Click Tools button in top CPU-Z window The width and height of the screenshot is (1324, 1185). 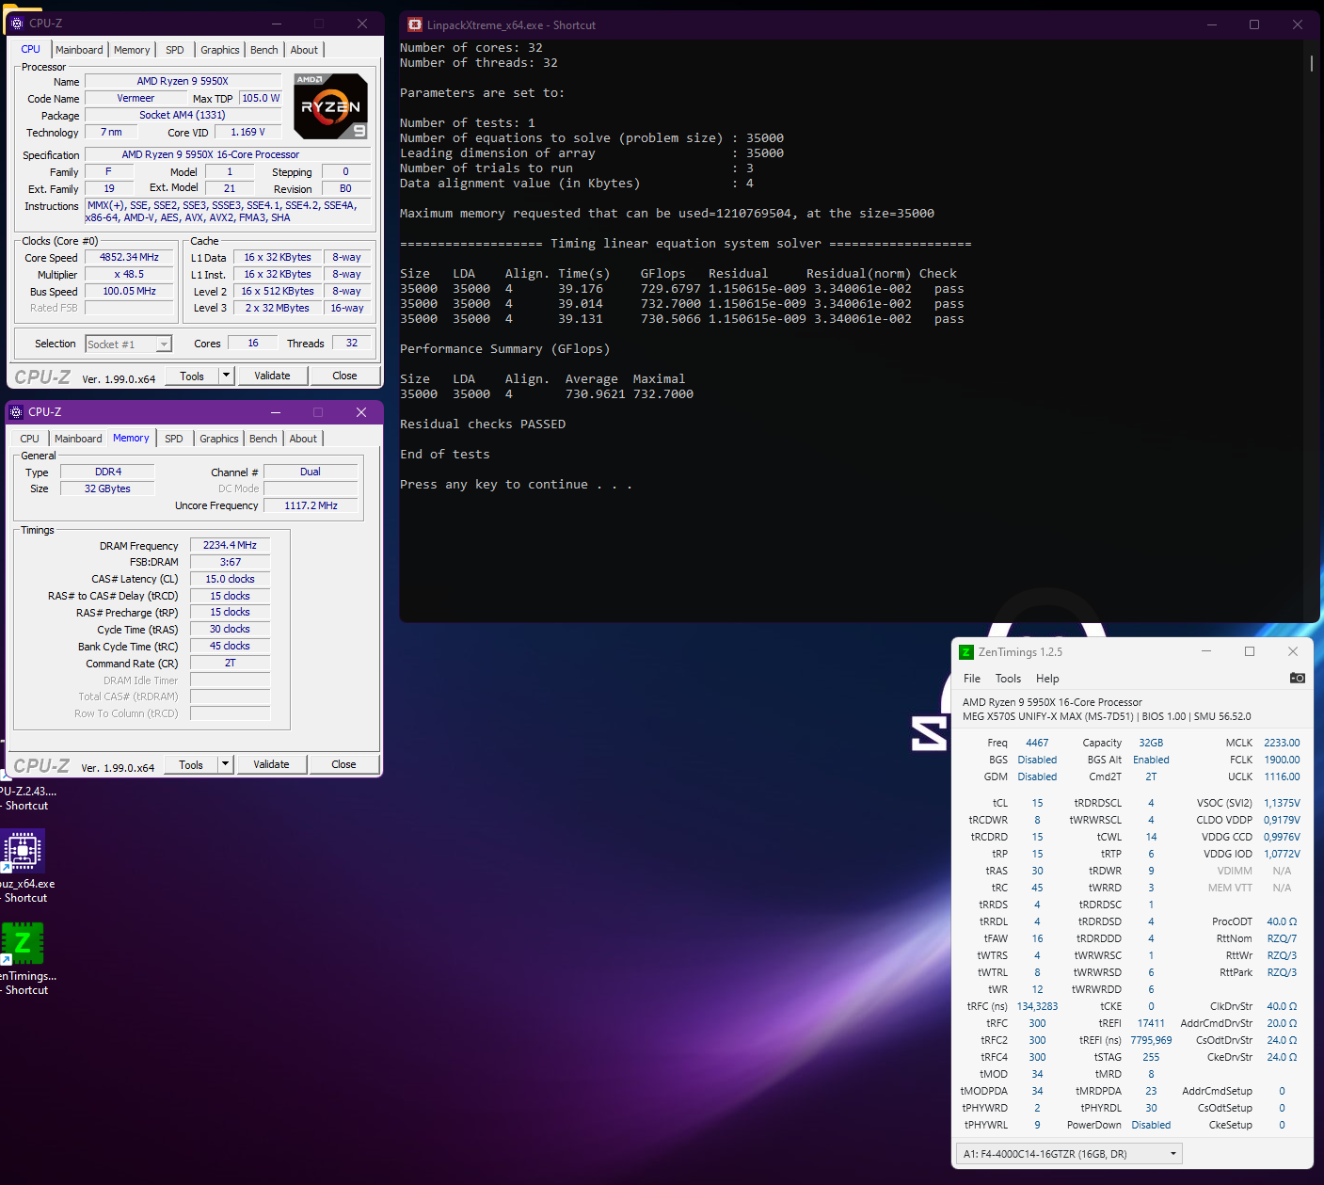192,376
